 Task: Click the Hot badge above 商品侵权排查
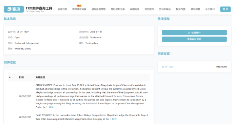point(79,6)
